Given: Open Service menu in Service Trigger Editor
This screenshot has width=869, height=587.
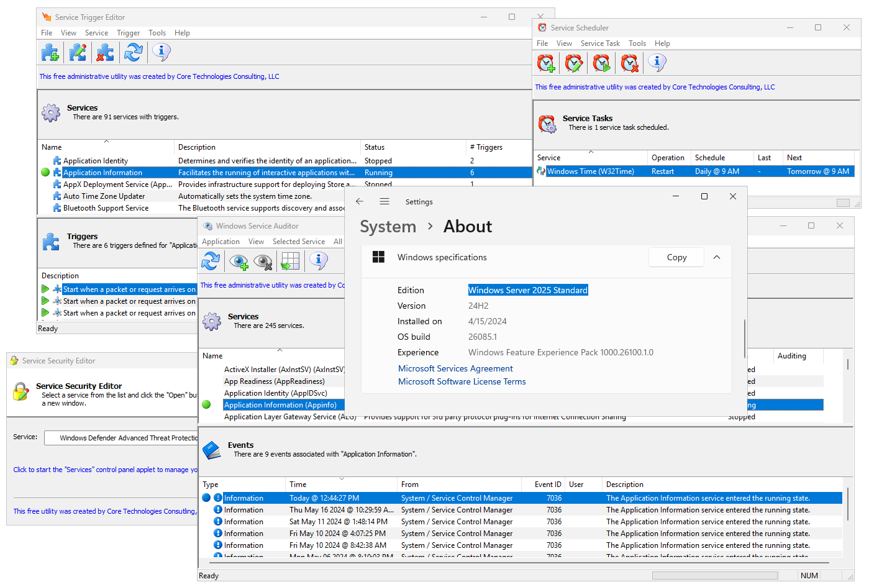Looking at the screenshot, I should 96,33.
